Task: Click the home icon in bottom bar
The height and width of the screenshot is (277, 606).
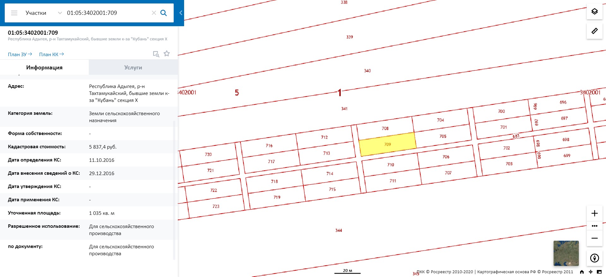Action: (582, 272)
